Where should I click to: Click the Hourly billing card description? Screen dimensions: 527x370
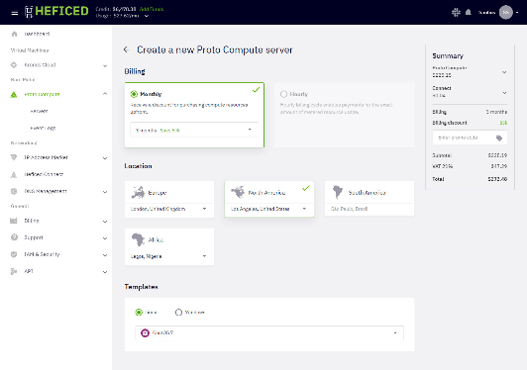(336, 108)
